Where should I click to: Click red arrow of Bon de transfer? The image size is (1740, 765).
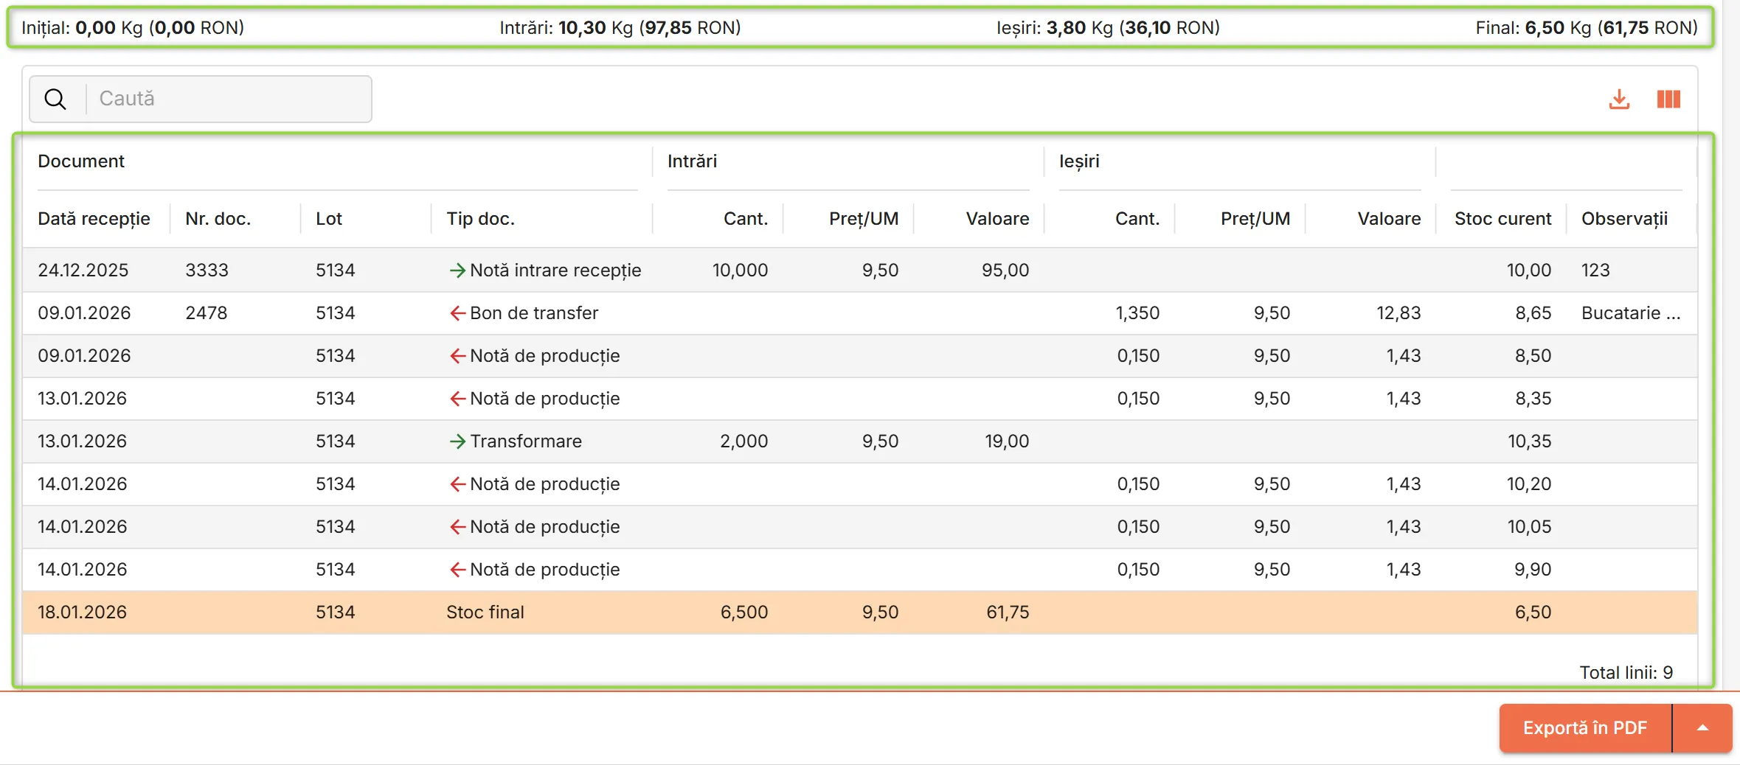(x=457, y=313)
